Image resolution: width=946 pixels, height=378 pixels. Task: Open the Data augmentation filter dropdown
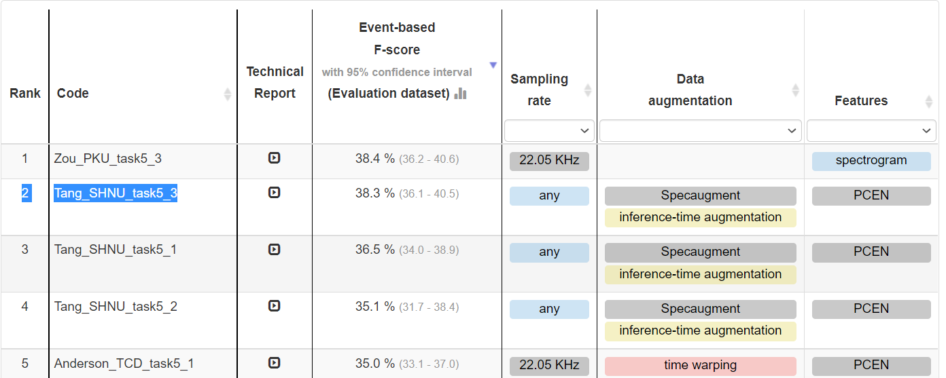pos(701,130)
